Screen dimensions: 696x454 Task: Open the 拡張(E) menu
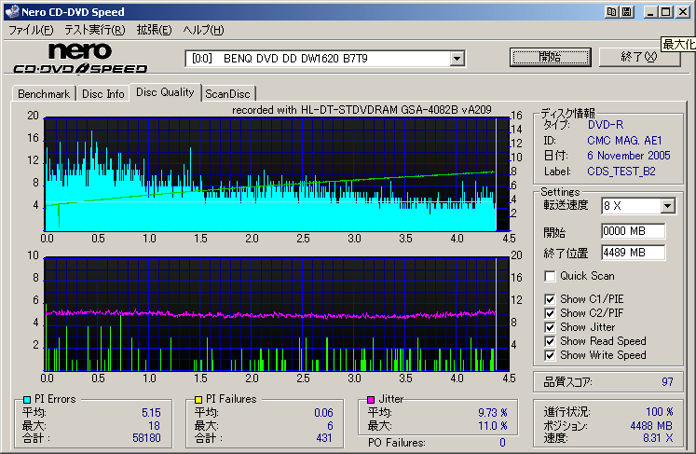154,30
